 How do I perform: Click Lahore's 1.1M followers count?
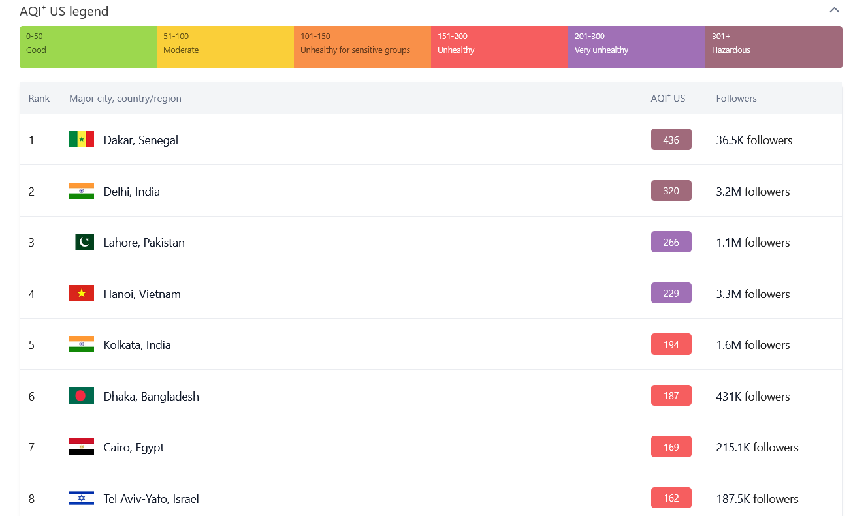point(753,243)
